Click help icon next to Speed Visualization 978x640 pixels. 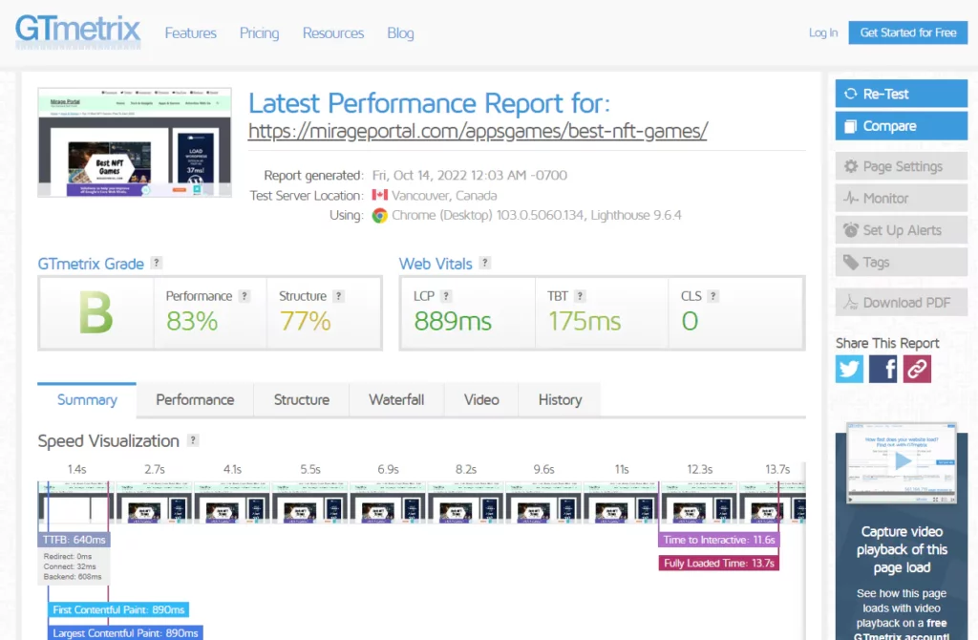click(193, 439)
